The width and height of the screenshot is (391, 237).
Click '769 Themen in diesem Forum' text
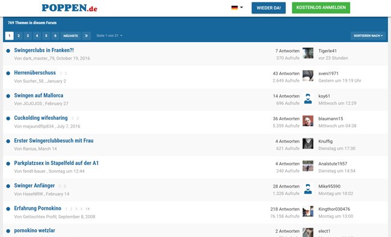32,23
